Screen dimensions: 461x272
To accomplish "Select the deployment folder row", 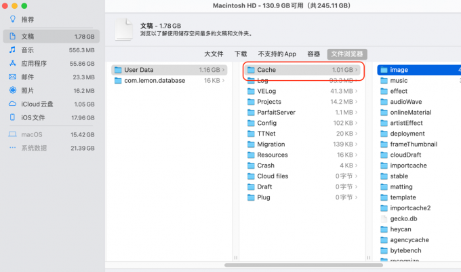I will (x=419, y=134).
